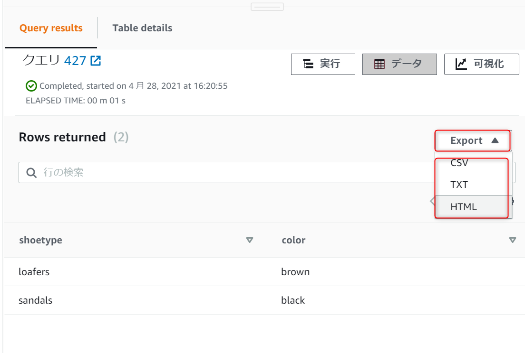Select the sandals cell
Screen dimensions: 525x353
(35, 300)
